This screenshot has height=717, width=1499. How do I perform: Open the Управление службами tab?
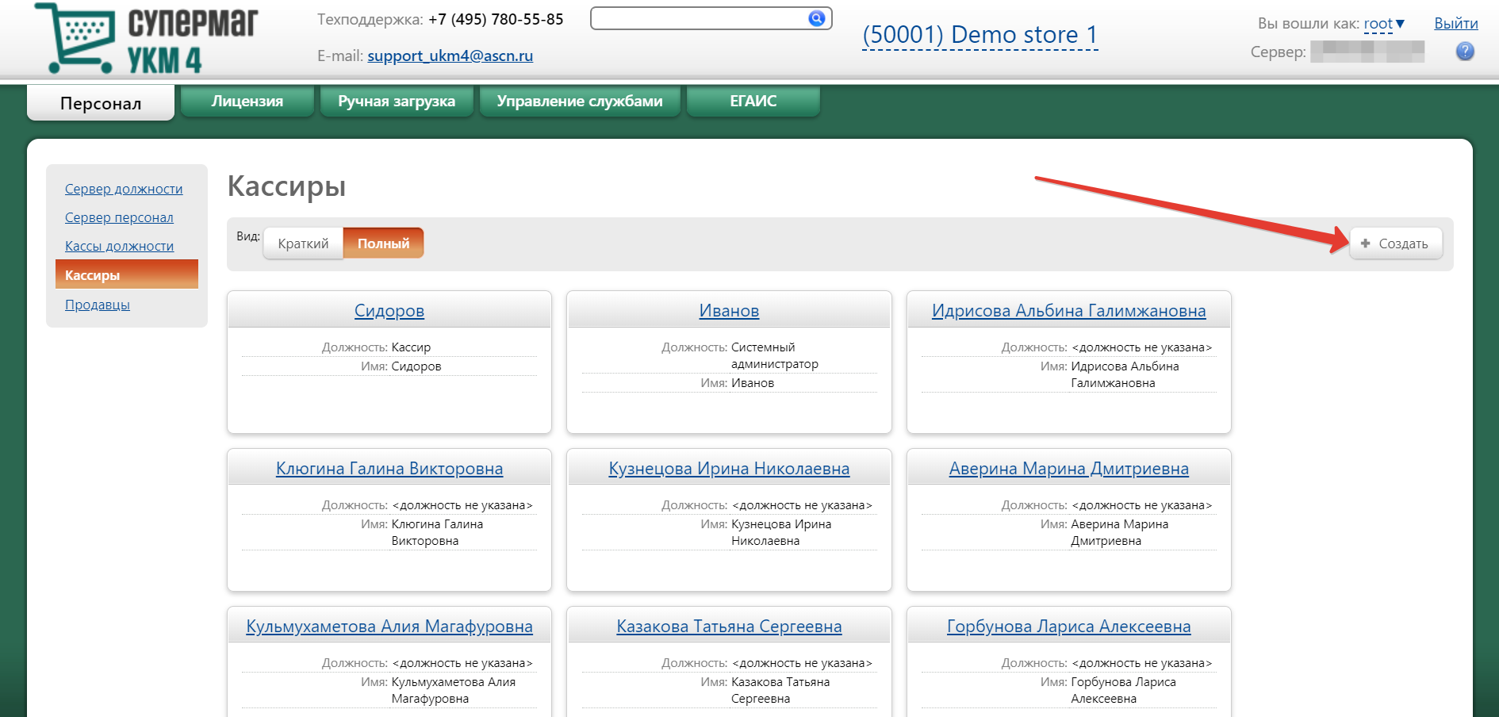tap(580, 102)
